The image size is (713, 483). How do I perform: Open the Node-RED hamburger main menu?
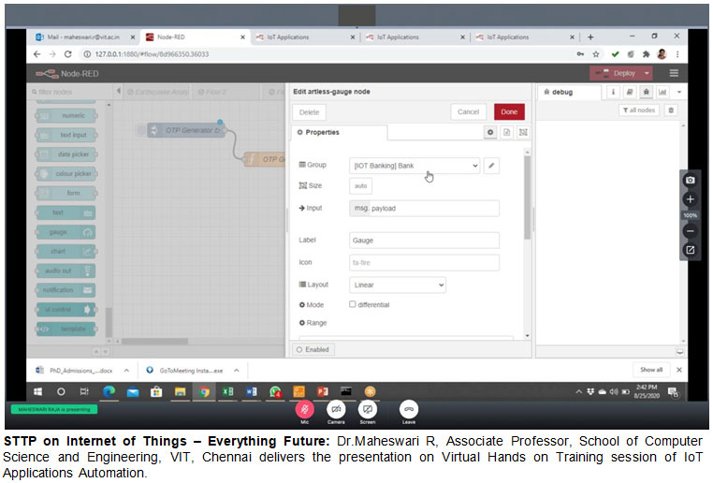point(673,73)
